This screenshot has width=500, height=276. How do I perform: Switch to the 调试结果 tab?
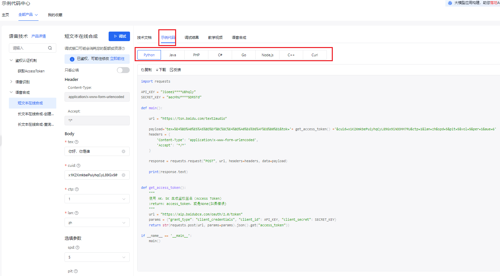[192, 38]
